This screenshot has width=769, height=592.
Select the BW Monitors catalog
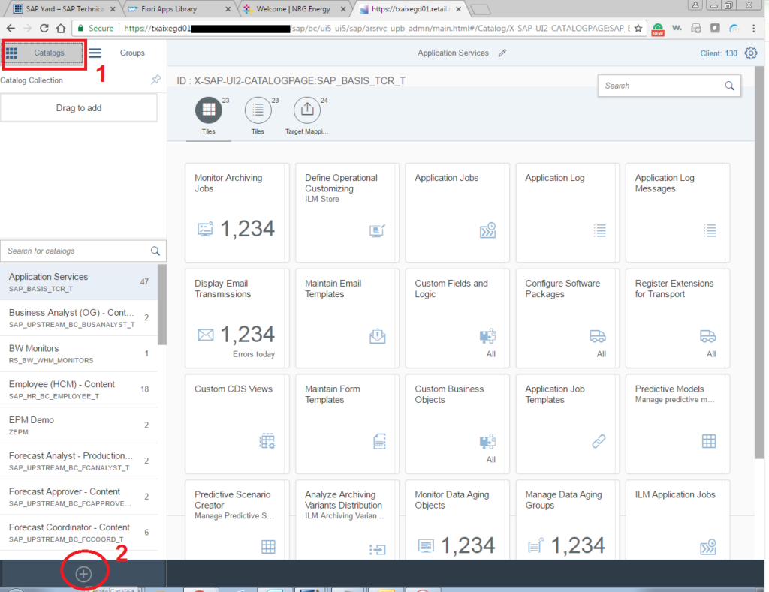tap(79, 354)
